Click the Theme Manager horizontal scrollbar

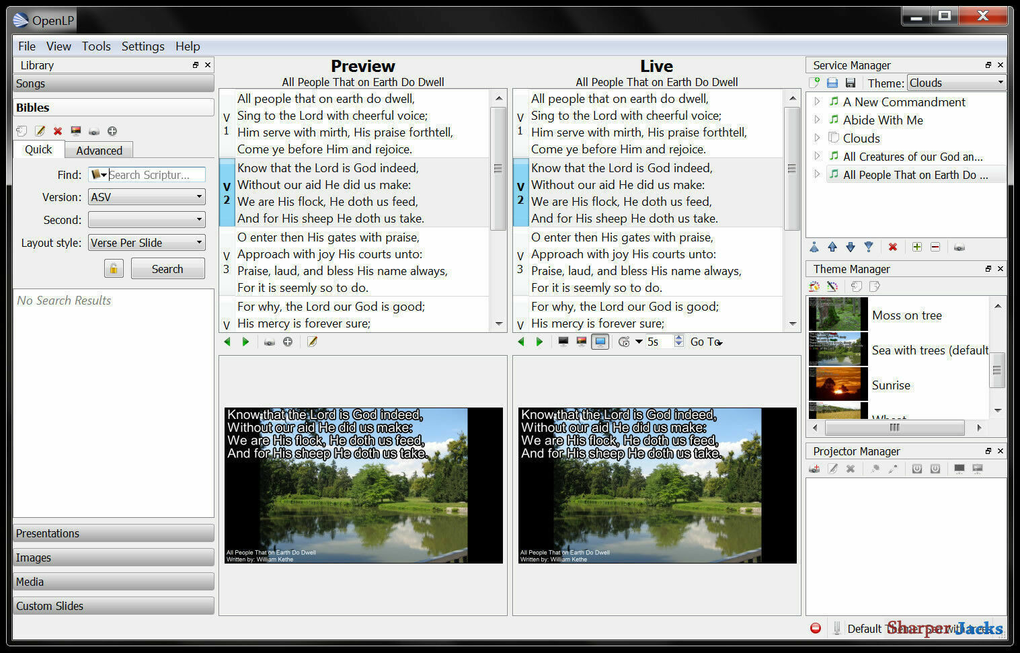pyautogui.click(x=897, y=428)
